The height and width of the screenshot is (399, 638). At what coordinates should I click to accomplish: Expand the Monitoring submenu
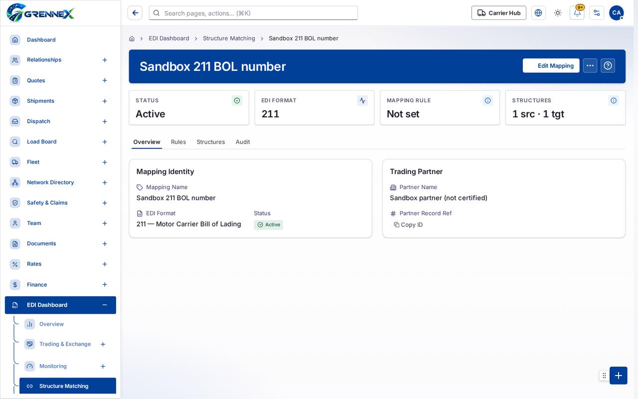click(103, 367)
